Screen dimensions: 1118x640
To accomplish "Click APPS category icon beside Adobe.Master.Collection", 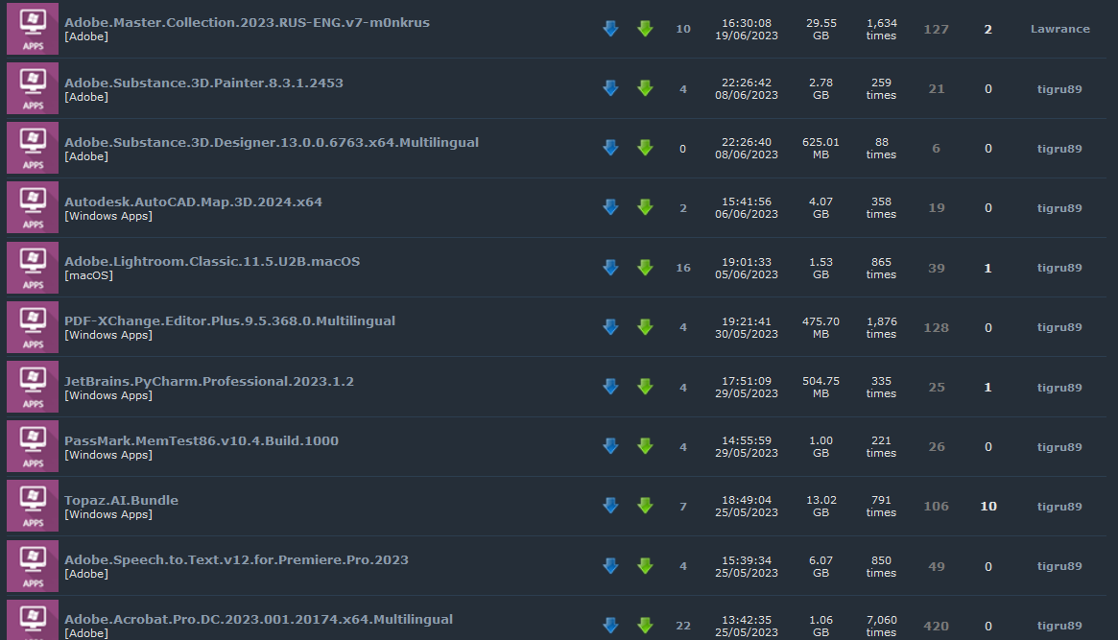I will click(33, 29).
